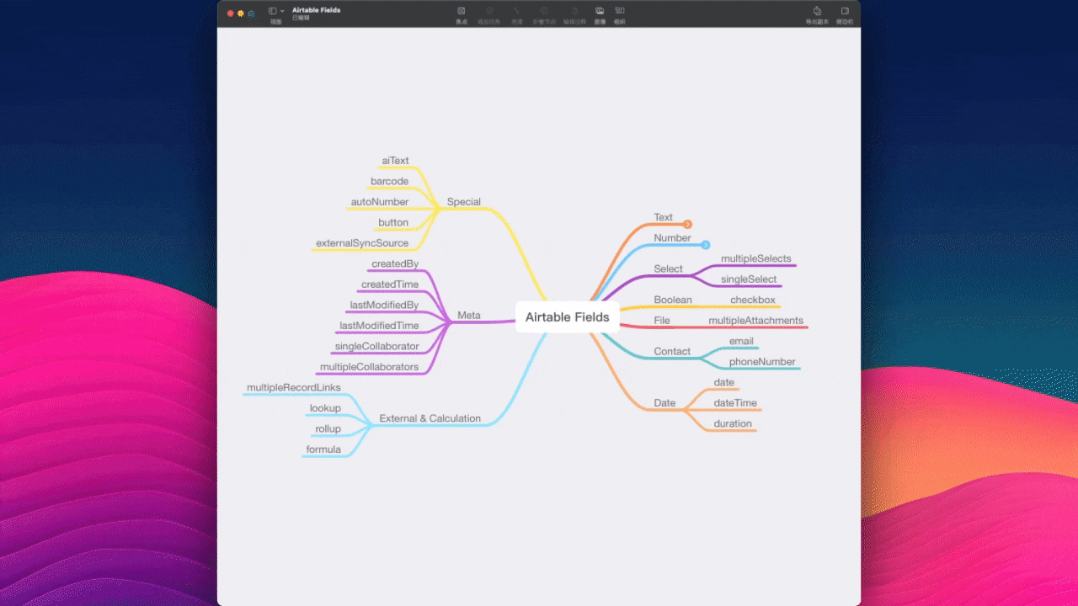Viewport: 1078px width, 606px height.
Task: Click the date leaf node
Action: [x=724, y=382]
